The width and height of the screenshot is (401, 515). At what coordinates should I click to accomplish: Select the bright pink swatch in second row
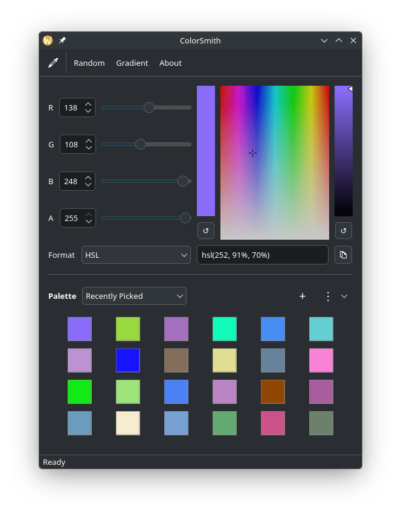click(x=321, y=360)
